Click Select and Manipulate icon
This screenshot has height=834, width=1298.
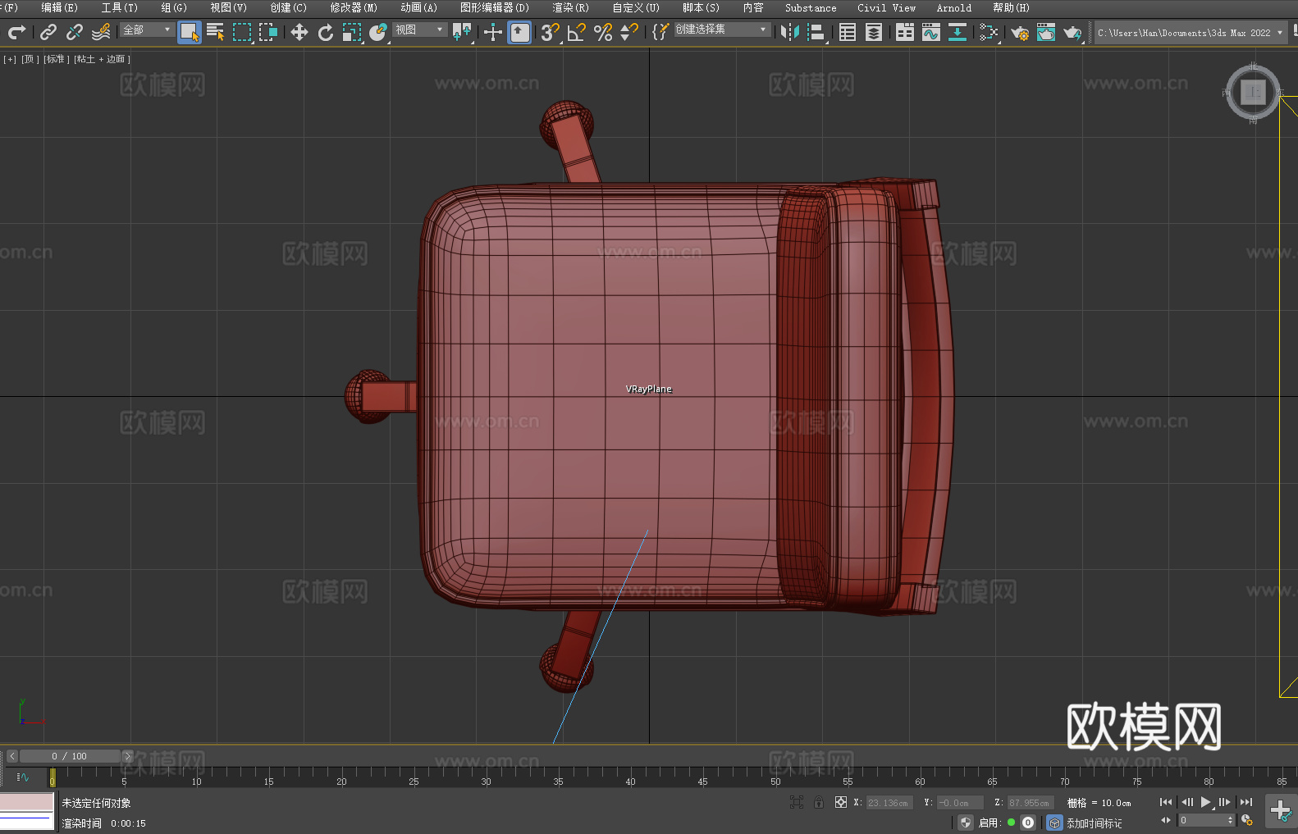point(493,32)
